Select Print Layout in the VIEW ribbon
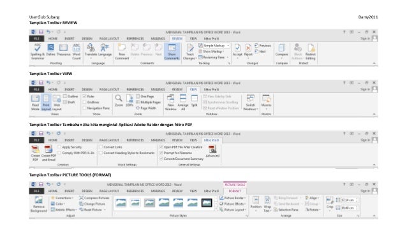Image resolution: width=407 pixels, height=247 pixels. tap(46, 102)
